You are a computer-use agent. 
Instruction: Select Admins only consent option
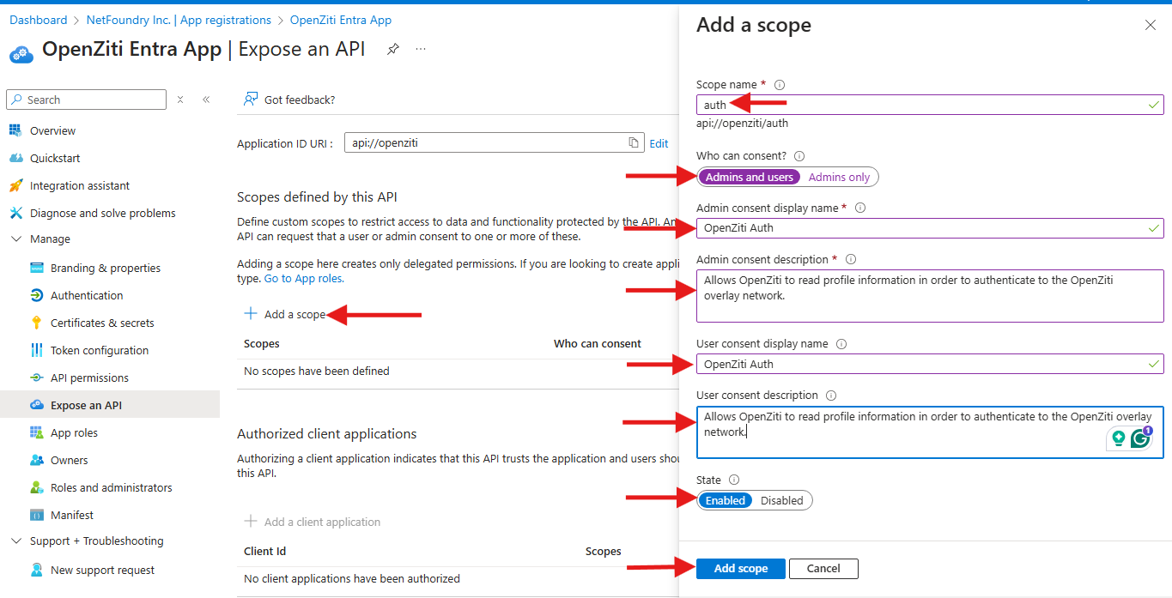coord(839,178)
